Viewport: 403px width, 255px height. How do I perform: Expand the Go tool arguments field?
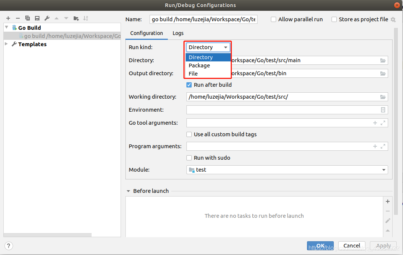(x=383, y=123)
